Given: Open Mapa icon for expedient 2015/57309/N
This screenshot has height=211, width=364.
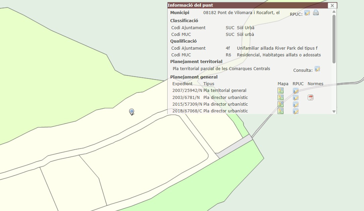Looking at the screenshot, I should click(281, 104).
